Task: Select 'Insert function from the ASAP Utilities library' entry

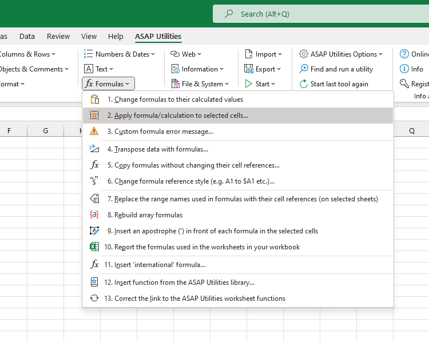Action: [x=238, y=282]
